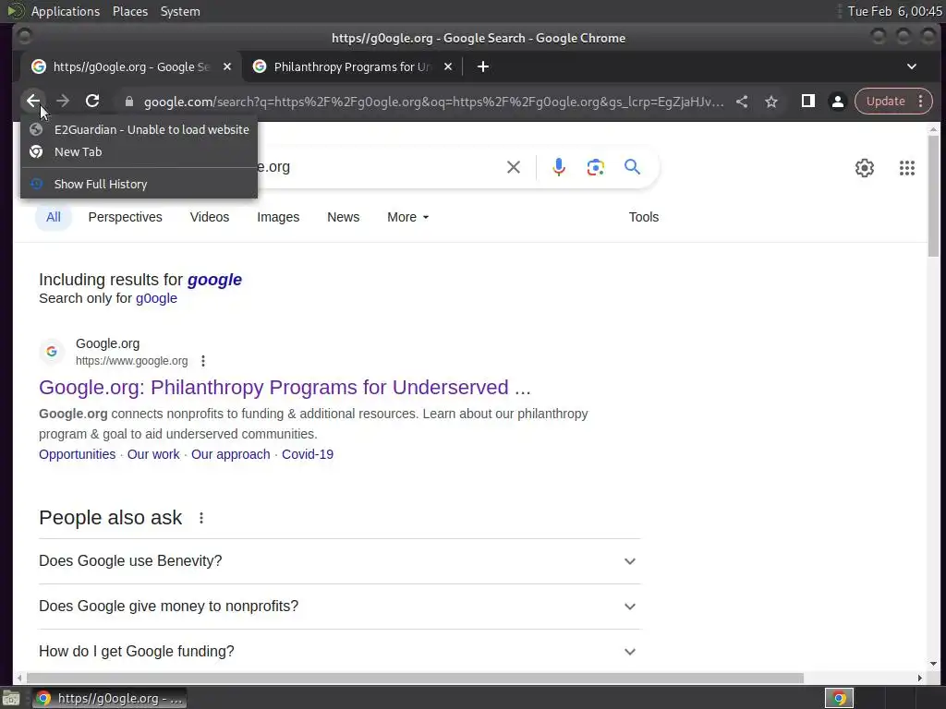Click the horizontal scrollbar thumb

(415, 678)
